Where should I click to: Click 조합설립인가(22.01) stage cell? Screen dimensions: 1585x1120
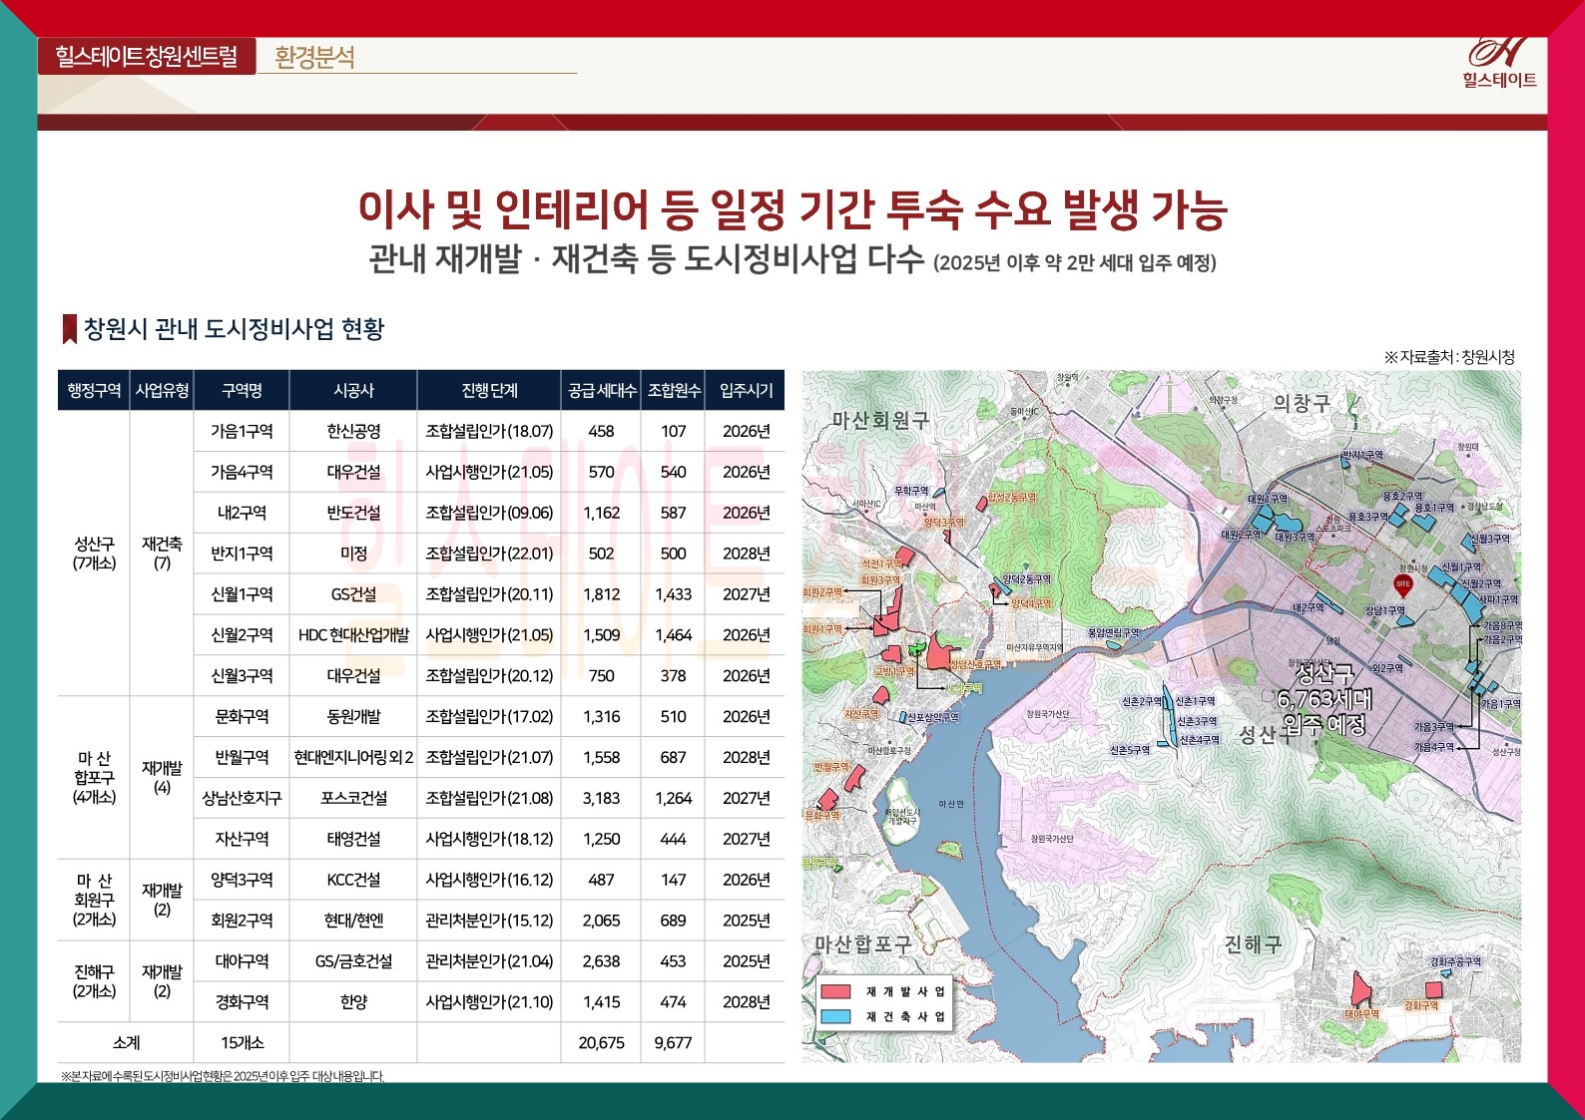[489, 554]
